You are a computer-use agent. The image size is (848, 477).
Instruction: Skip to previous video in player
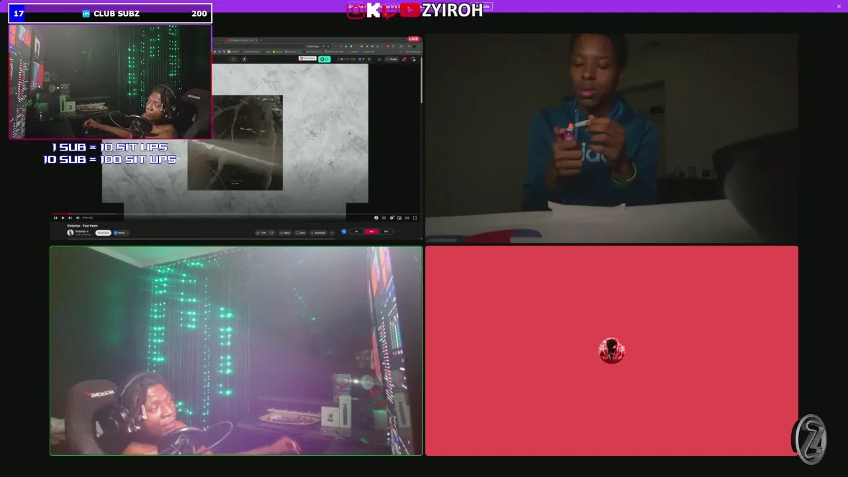(56, 218)
